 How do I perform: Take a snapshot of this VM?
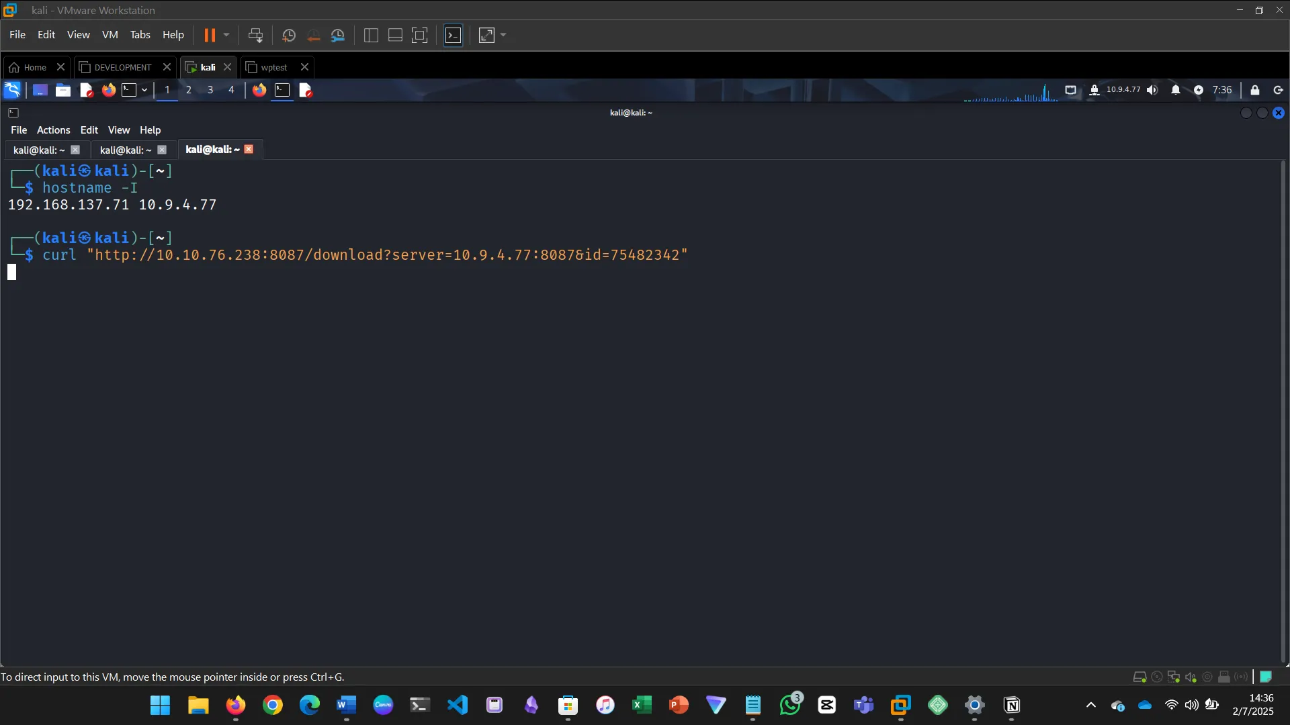coord(288,35)
